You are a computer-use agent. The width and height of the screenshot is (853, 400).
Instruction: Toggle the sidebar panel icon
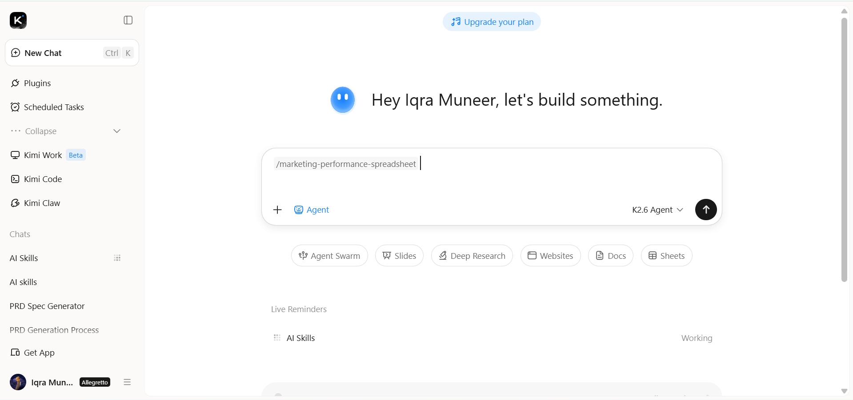[128, 20]
